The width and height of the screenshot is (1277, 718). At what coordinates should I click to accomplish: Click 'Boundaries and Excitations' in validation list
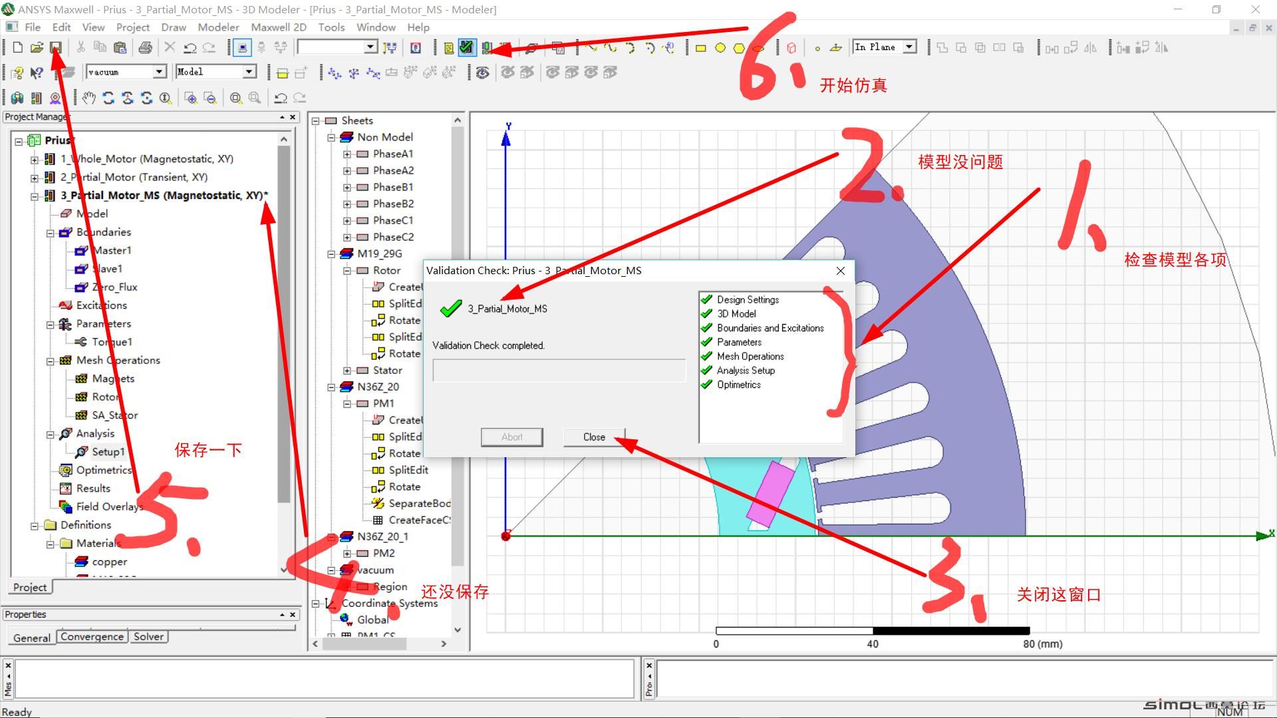pyautogui.click(x=770, y=328)
